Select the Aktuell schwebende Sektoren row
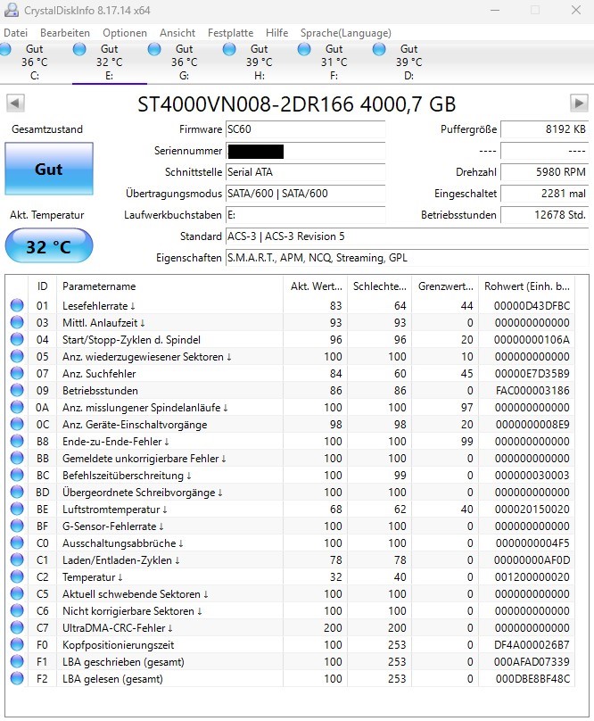 pyautogui.click(x=292, y=593)
